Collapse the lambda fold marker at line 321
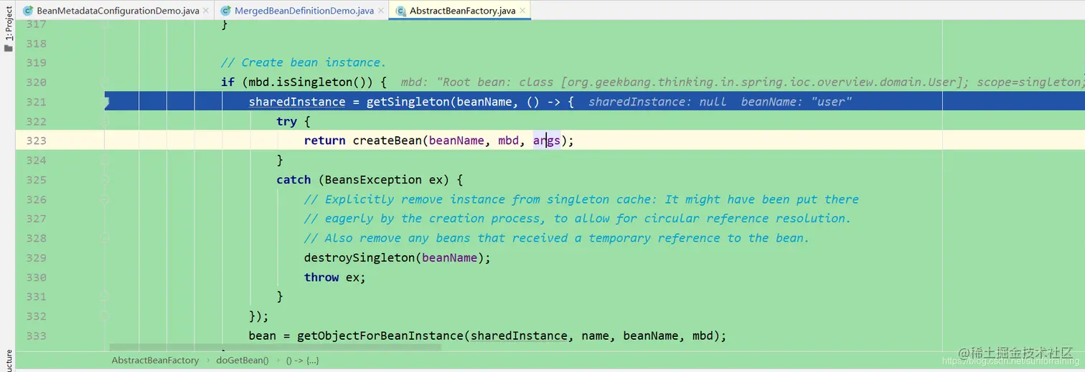This screenshot has height=372, width=1085. (106, 102)
